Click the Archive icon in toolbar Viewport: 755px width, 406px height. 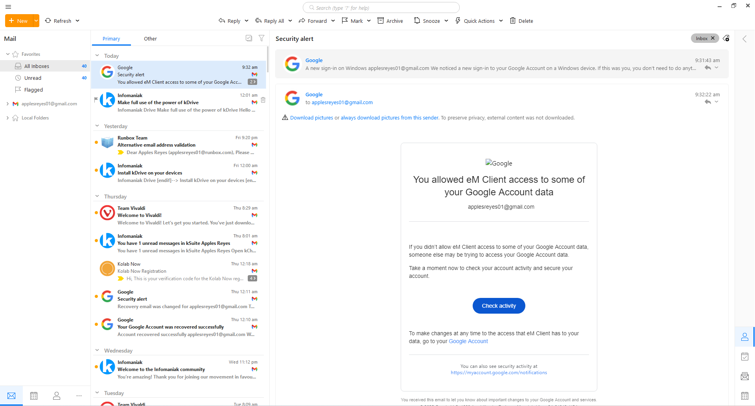(381, 21)
